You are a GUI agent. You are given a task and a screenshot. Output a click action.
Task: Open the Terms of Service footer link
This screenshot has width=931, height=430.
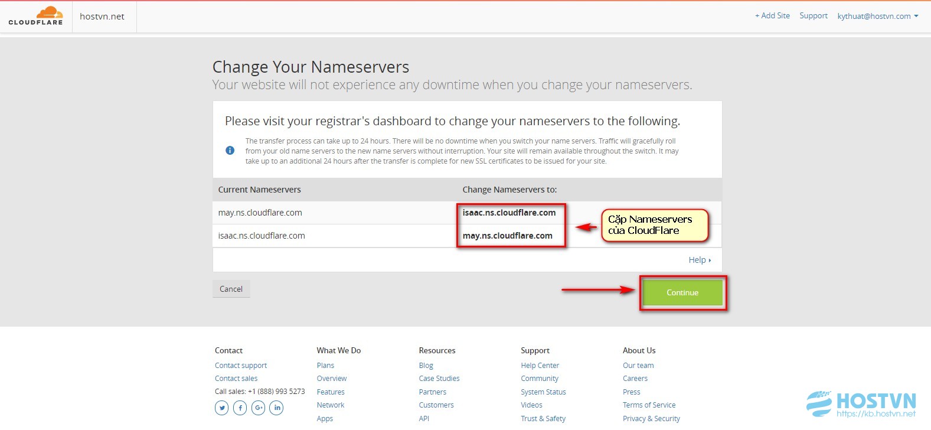pyautogui.click(x=649, y=405)
